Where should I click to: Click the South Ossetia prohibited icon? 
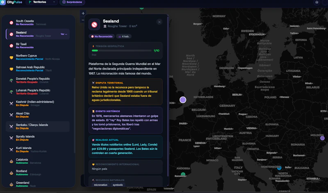pyautogui.click(x=11, y=23)
